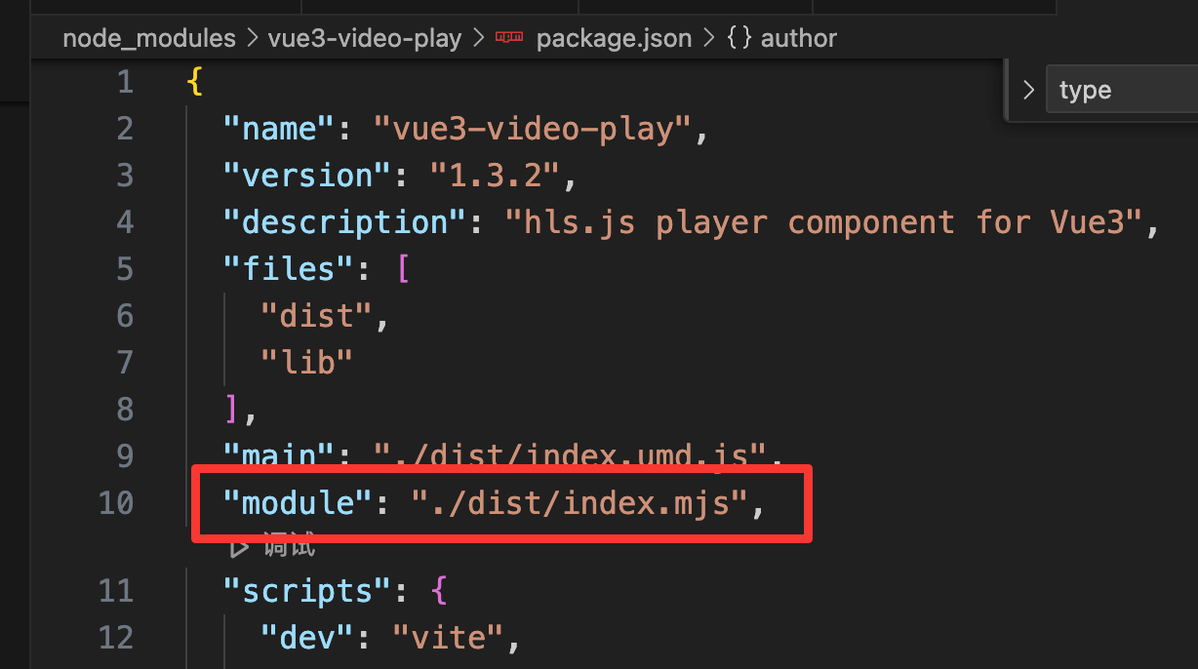Click line number 7 in gutter
1198x669 pixels.
pos(124,363)
